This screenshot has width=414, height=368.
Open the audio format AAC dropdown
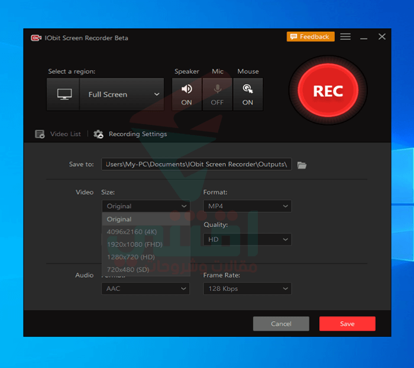(x=145, y=289)
